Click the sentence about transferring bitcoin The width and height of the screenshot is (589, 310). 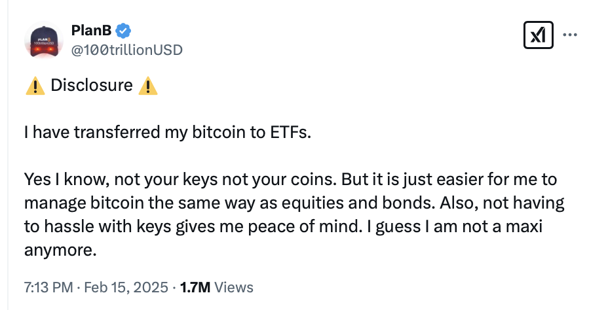165,133
